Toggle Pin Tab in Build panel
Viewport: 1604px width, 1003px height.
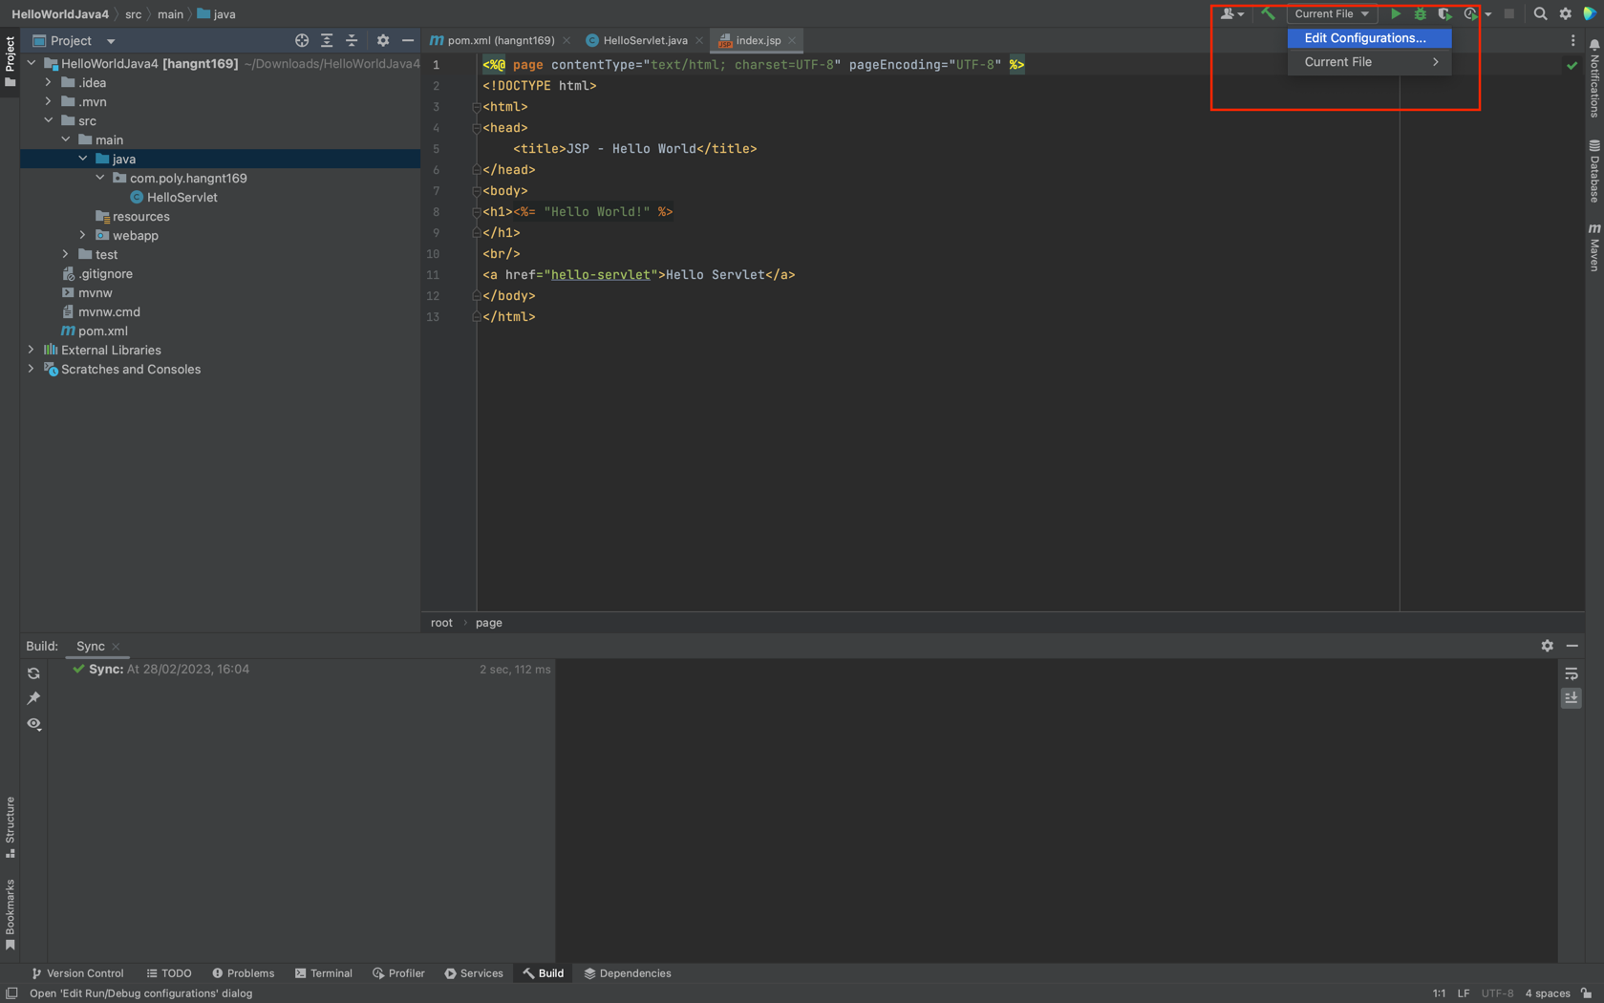pyautogui.click(x=33, y=698)
